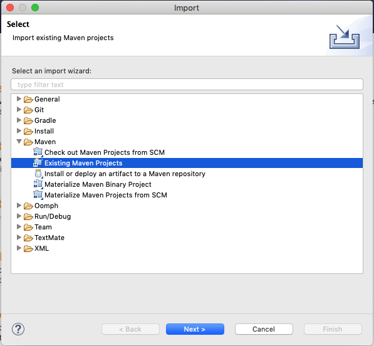Expand the Oomph category
The image size is (374, 346).
click(19, 205)
